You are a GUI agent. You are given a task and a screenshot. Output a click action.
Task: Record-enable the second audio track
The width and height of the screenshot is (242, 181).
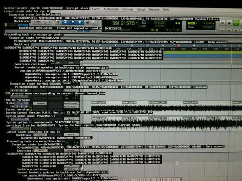tap(13, 107)
